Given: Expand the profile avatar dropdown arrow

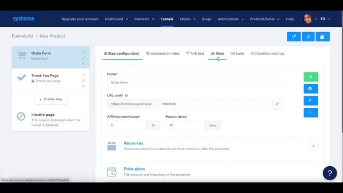Looking at the screenshot, I should (316, 19).
